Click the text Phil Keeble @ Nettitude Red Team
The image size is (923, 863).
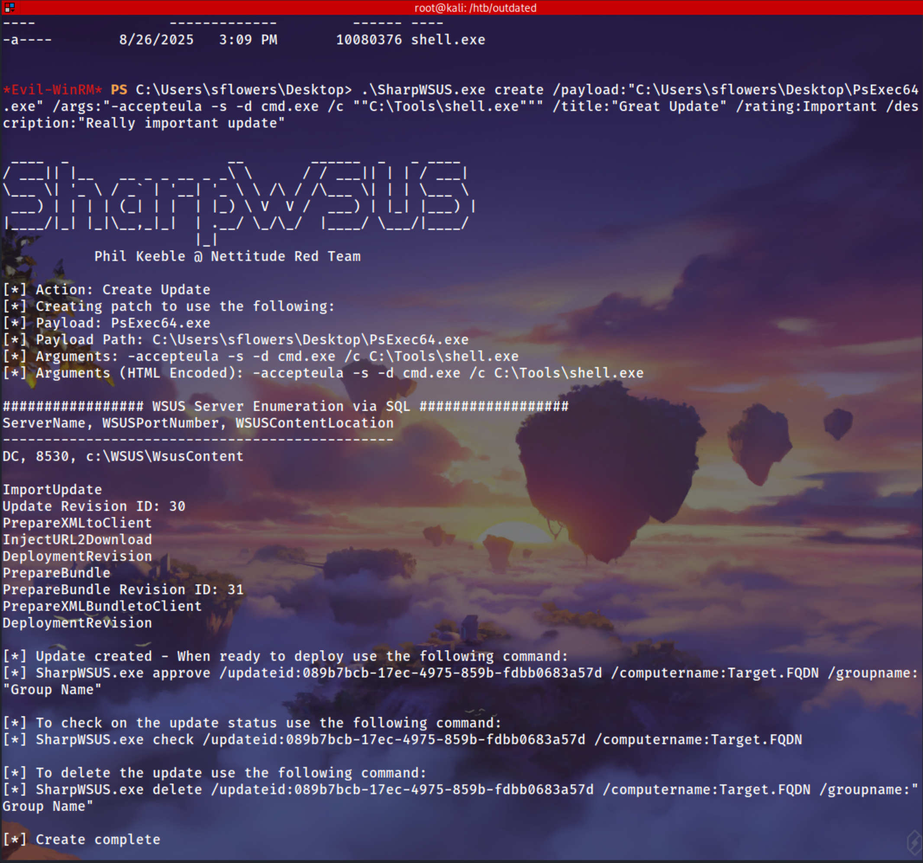tap(227, 256)
